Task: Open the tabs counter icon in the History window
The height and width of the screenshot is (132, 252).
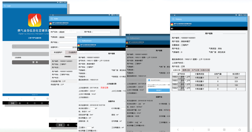Action: click(224, 129)
